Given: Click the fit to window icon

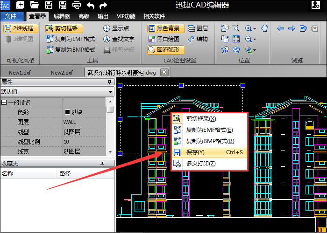Looking at the screenshot, I should point(236,39).
